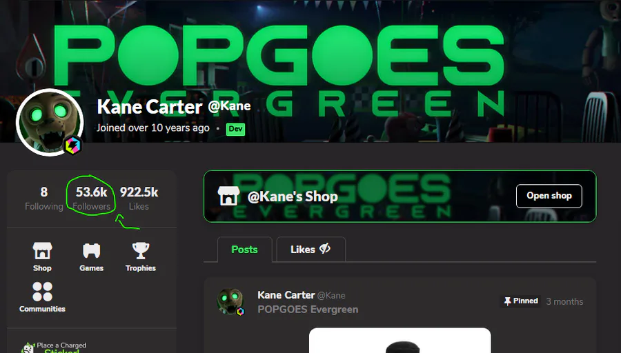Click the storefront icon beside @Kane's Shop
This screenshot has height=353, width=621.
(x=228, y=196)
